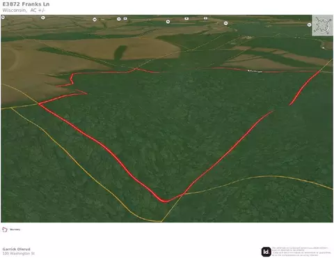Click the compass rose on the map
The width and height of the screenshot is (334, 258).
[322, 25]
